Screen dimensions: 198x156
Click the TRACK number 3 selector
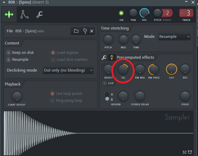coord(187,13)
